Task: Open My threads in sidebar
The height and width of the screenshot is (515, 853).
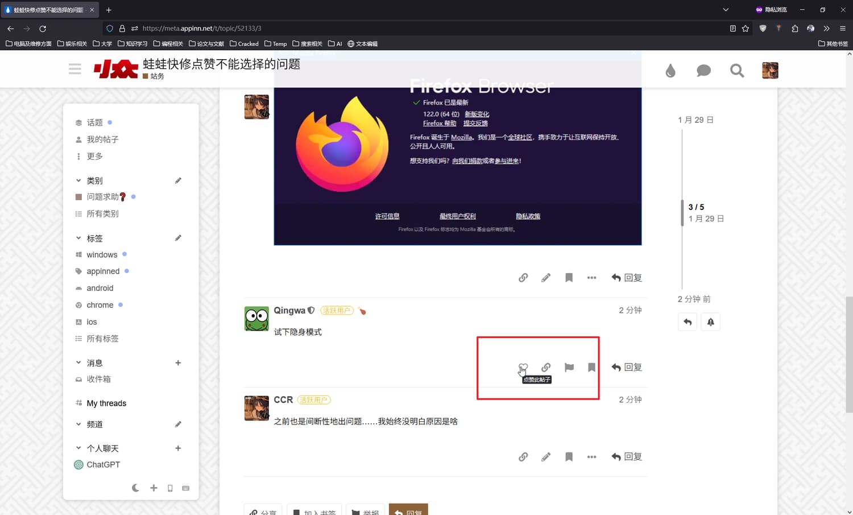Action: (x=106, y=403)
